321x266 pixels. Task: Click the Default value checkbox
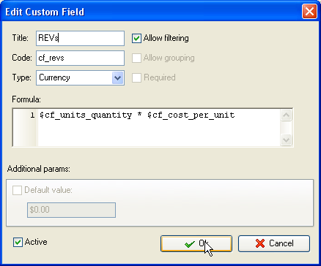tap(17, 190)
